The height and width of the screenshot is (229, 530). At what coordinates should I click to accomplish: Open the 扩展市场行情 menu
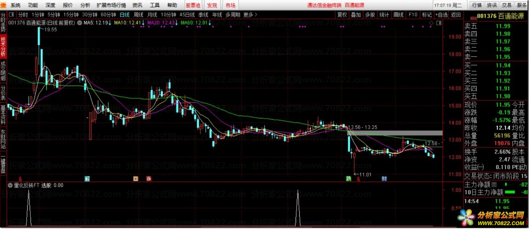111,5
